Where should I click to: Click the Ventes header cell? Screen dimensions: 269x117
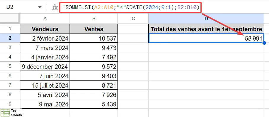click(x=94, y=29)
